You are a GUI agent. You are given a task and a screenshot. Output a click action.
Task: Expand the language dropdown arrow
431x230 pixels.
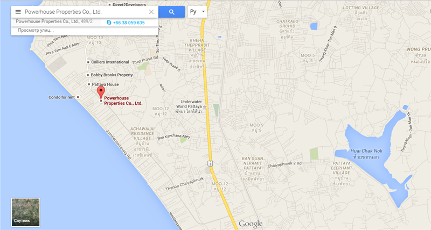pos(204,12)
